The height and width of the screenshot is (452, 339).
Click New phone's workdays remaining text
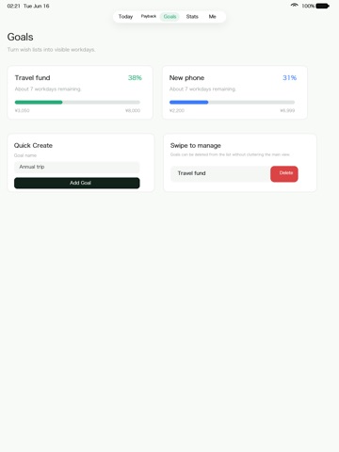202,89
